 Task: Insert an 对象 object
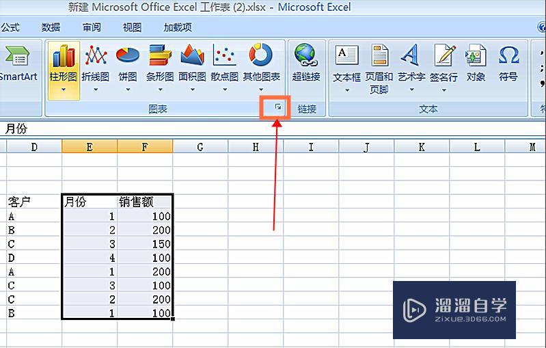click(x=476, y=63)
